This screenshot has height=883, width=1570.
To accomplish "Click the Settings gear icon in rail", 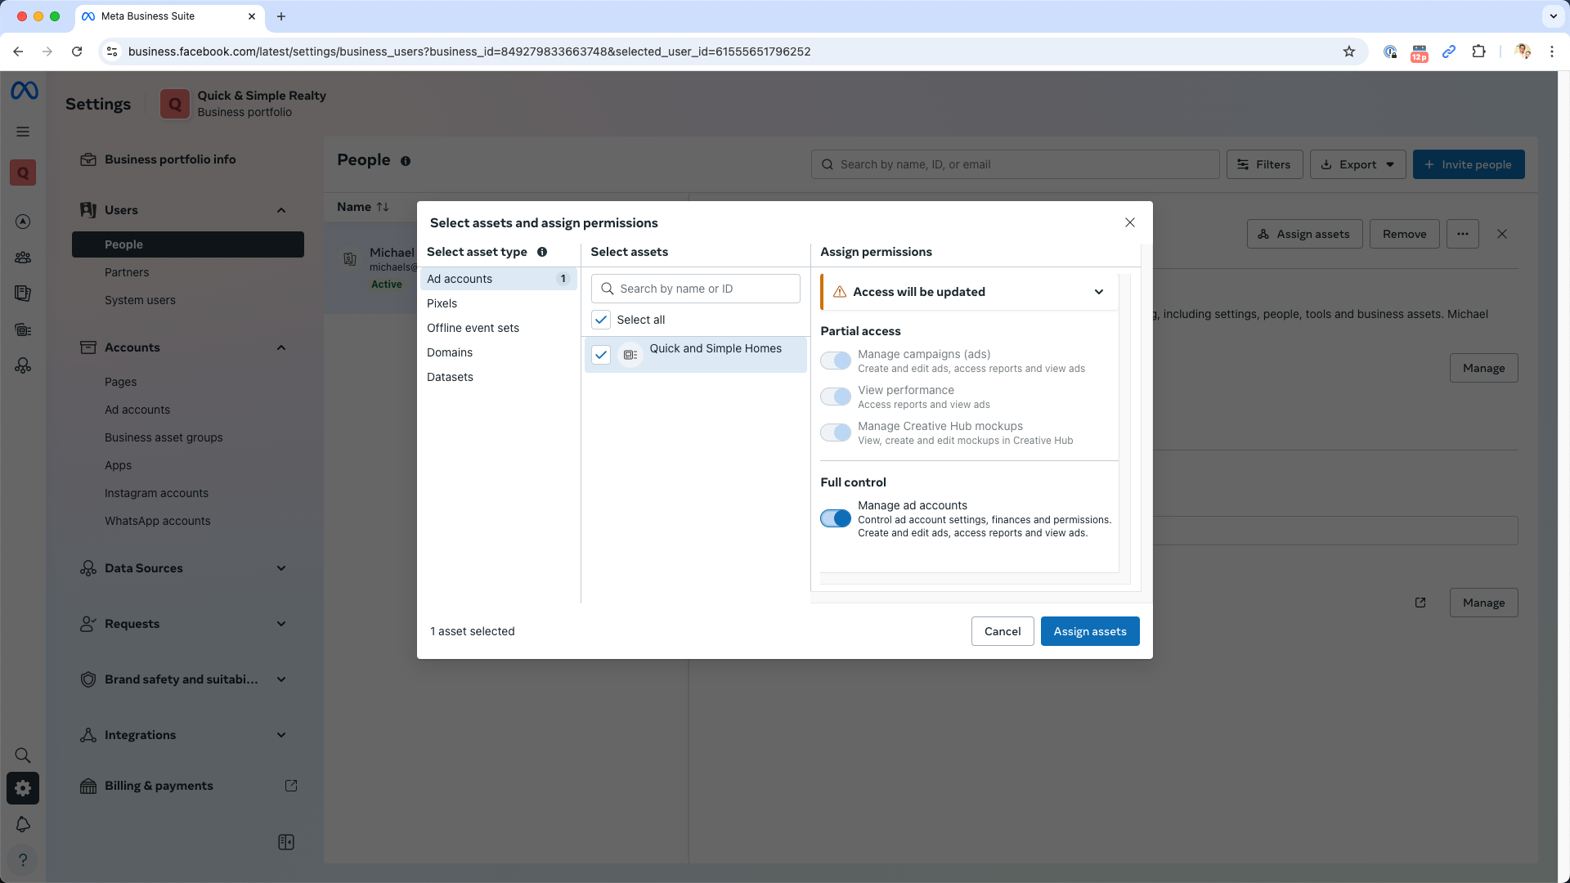I will (x=23, y=788).
